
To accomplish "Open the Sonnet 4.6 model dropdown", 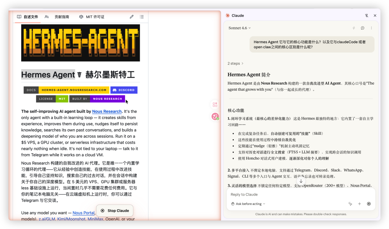I will coord(238,28).
